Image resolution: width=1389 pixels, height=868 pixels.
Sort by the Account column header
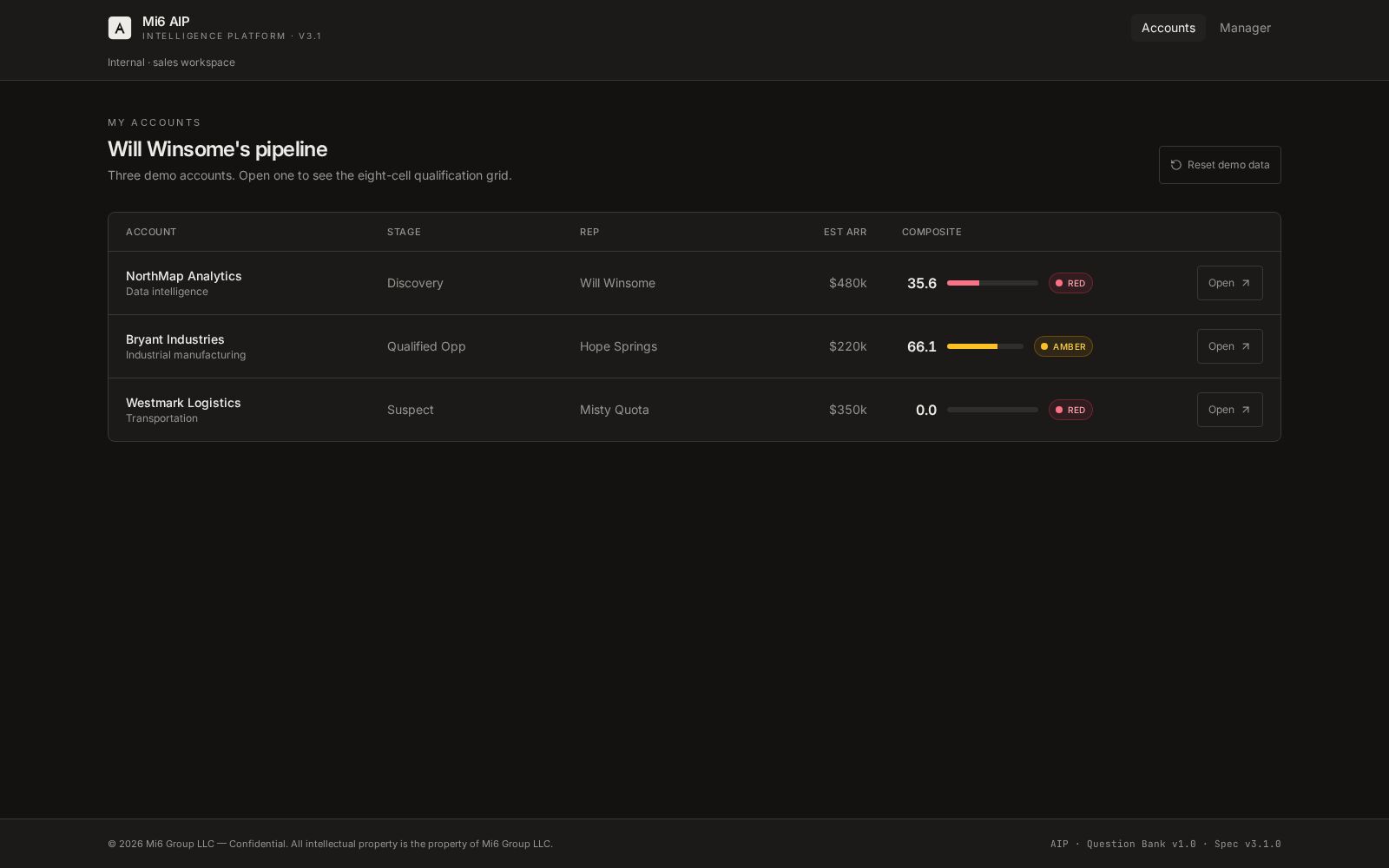point(151,232)
